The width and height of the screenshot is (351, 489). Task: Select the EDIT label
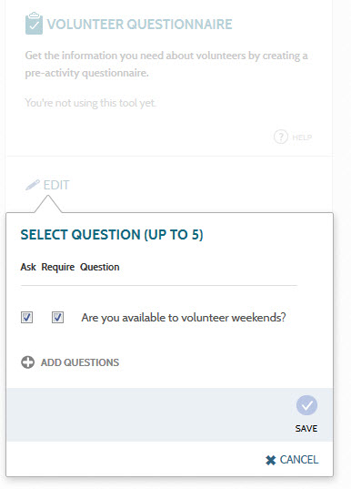[56, 185]
